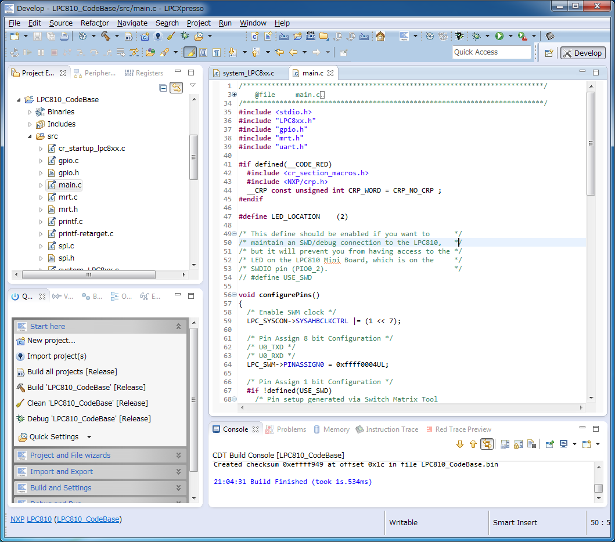Click the editor vertical scrollbar thumb
Image resolution: width=615 pixels, height=542 pixels.
(x=591, y=143)
